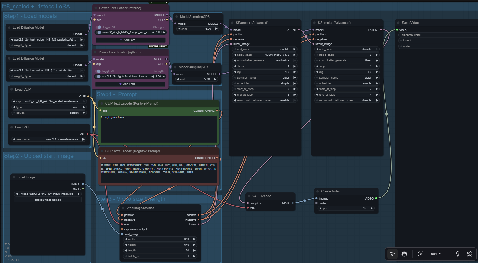Switch off Toggle All in upper Power Lora Loader
This screenshot has height=263, width=478.
coord(99,27)
